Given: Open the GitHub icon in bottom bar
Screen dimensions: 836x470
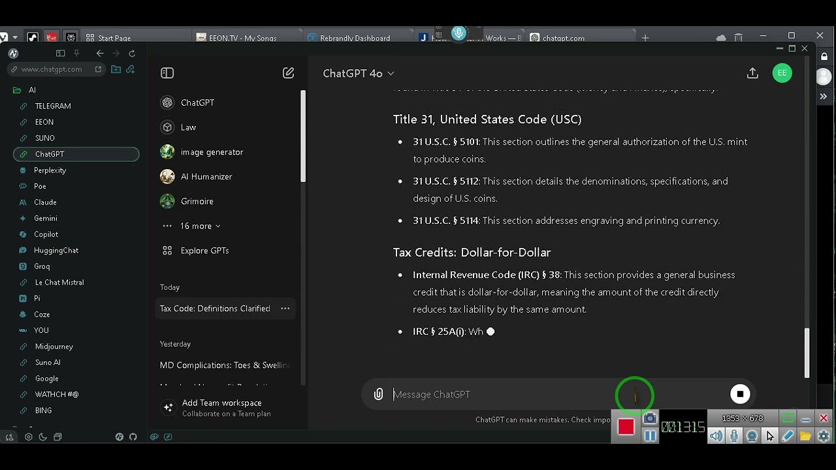Looking at the screenshot, I should [x=133, y=437].
